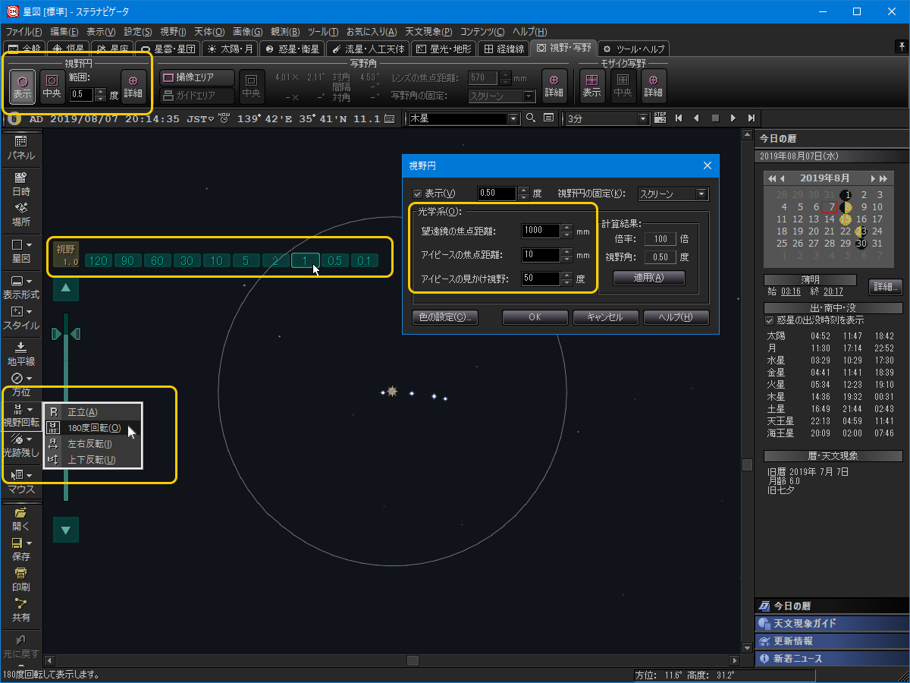Select 正立(A) in rotation menu
The image size is (910, 683).
93,412
